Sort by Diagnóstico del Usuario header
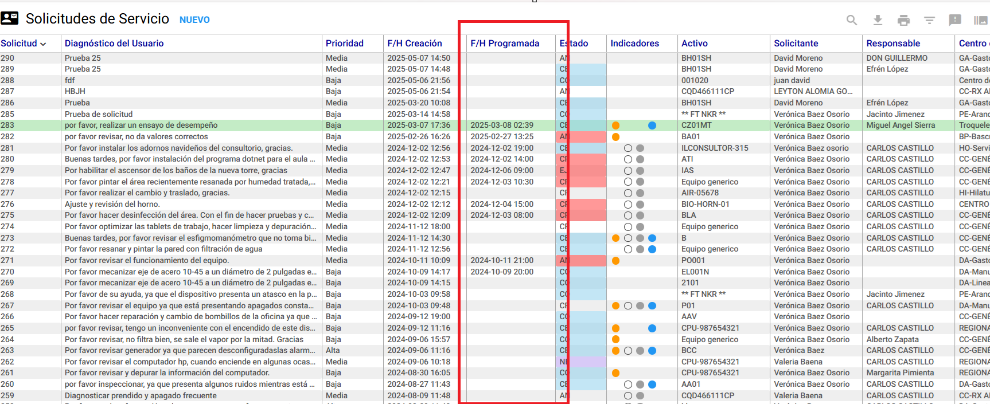The height and width of the screenshot is (404, 990). 114,44
